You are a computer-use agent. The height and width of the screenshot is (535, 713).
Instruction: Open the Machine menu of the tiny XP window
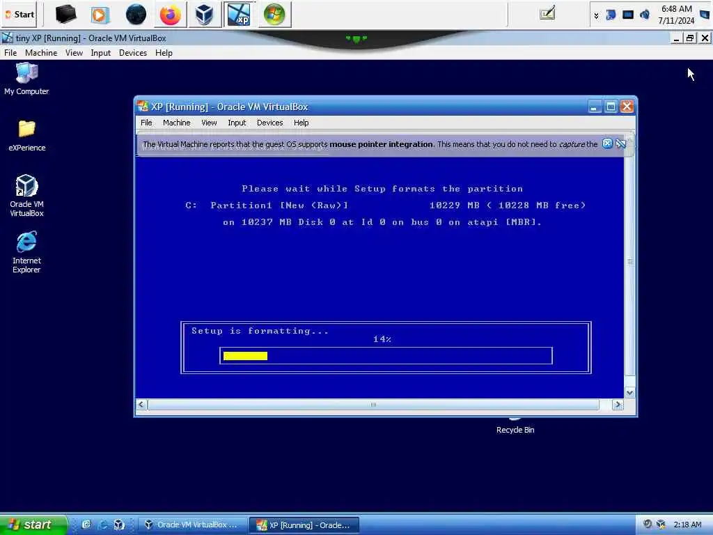click(41, 53)
